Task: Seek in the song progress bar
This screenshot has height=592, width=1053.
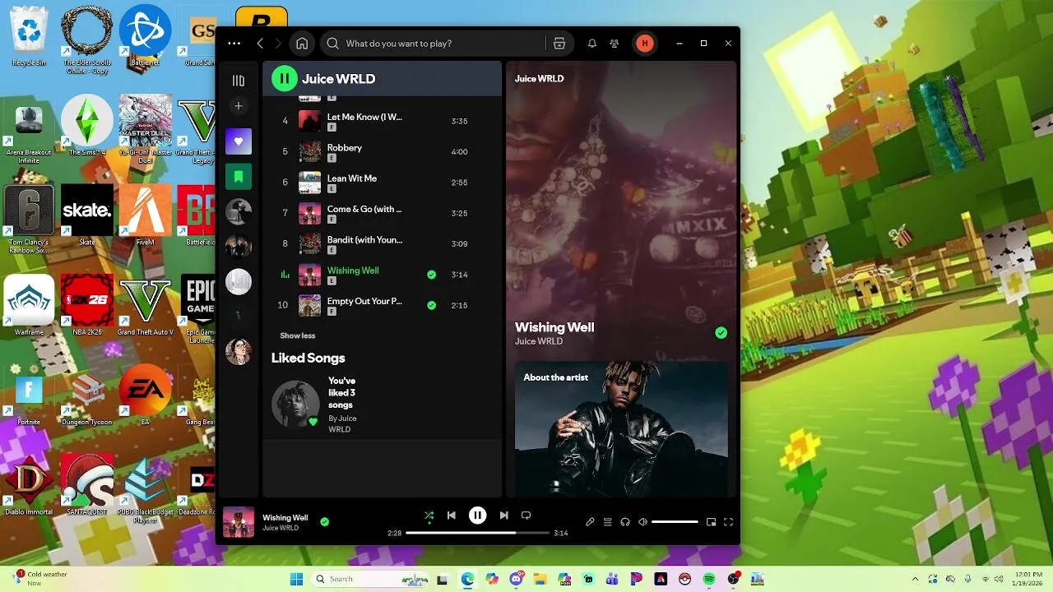Action: click(x=477, y=533)
